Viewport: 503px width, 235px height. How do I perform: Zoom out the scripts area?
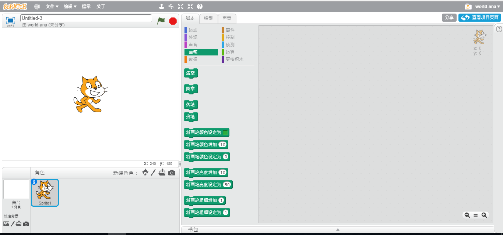(x=467, y=215)
